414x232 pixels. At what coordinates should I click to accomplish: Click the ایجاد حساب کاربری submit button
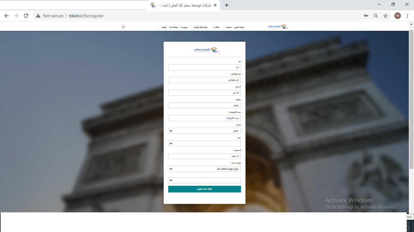click(x=204, y=189)
